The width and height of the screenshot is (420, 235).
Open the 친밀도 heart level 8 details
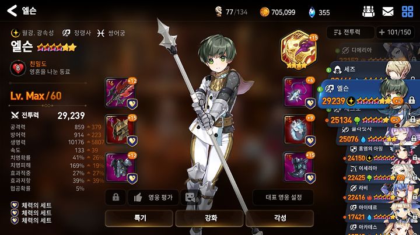18,68
